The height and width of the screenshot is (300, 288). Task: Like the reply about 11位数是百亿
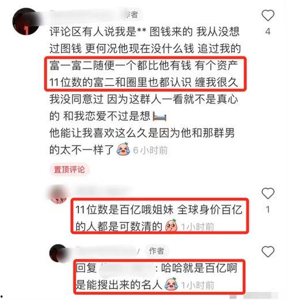(268, 193)
